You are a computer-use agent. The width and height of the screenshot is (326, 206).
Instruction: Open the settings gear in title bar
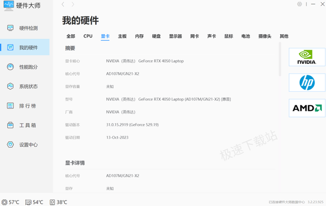pyautogui.click(x=299, y=4)
